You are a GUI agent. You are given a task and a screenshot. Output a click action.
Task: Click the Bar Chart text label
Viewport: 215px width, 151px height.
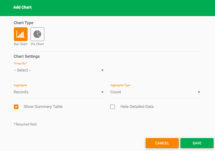(x=20, y=44)
